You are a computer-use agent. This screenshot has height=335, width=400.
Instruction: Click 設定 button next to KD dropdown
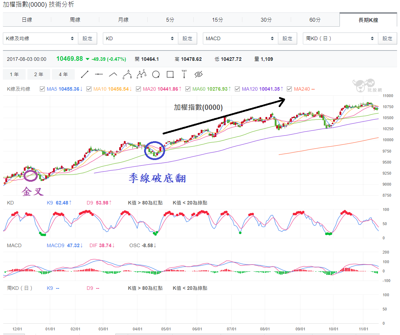(x=188, y=38)
